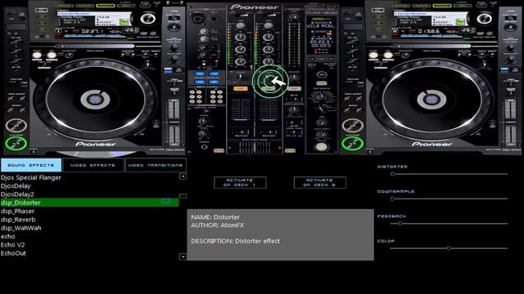This screenshot has height=294, width=524.
Task: Switch to the Video Transitions tab
Action: click(156, 165)
